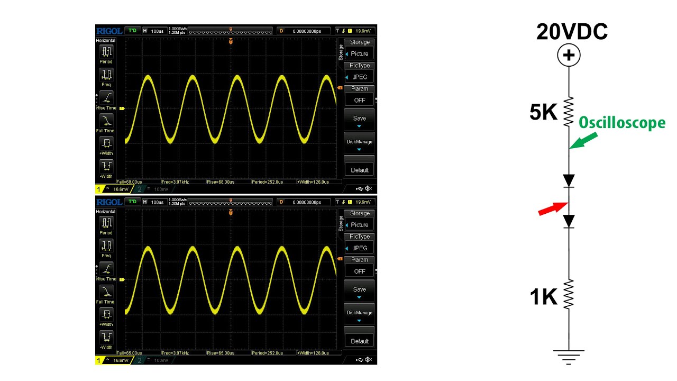Open Storage Picture selector in lower scope
The height and width of the screenshot is (381, 677).
[360, 220]
